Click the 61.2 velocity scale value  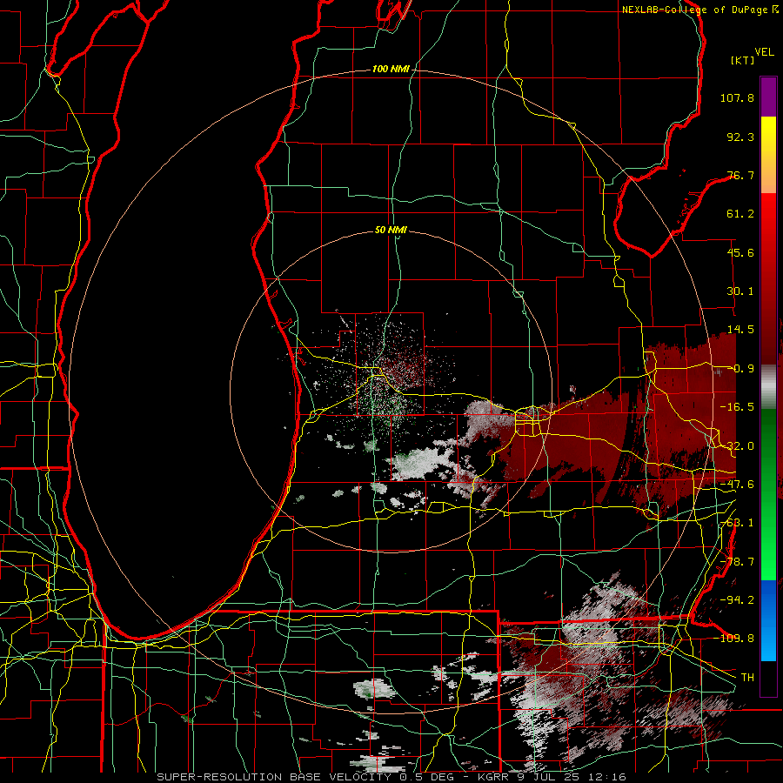(x=740, y=214)
